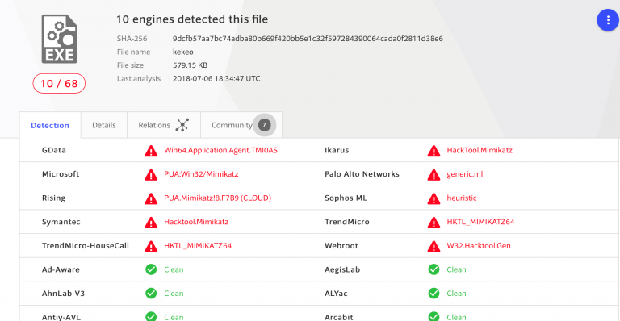
Task: Click warning icon for Symantec result
Action: pyautogui.click(x=151, y=223)
